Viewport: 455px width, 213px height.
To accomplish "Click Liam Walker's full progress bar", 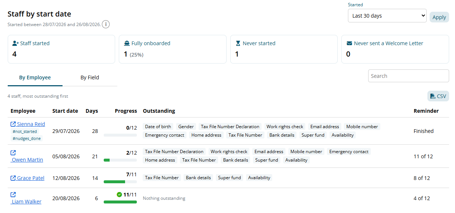I will (120, 202).
